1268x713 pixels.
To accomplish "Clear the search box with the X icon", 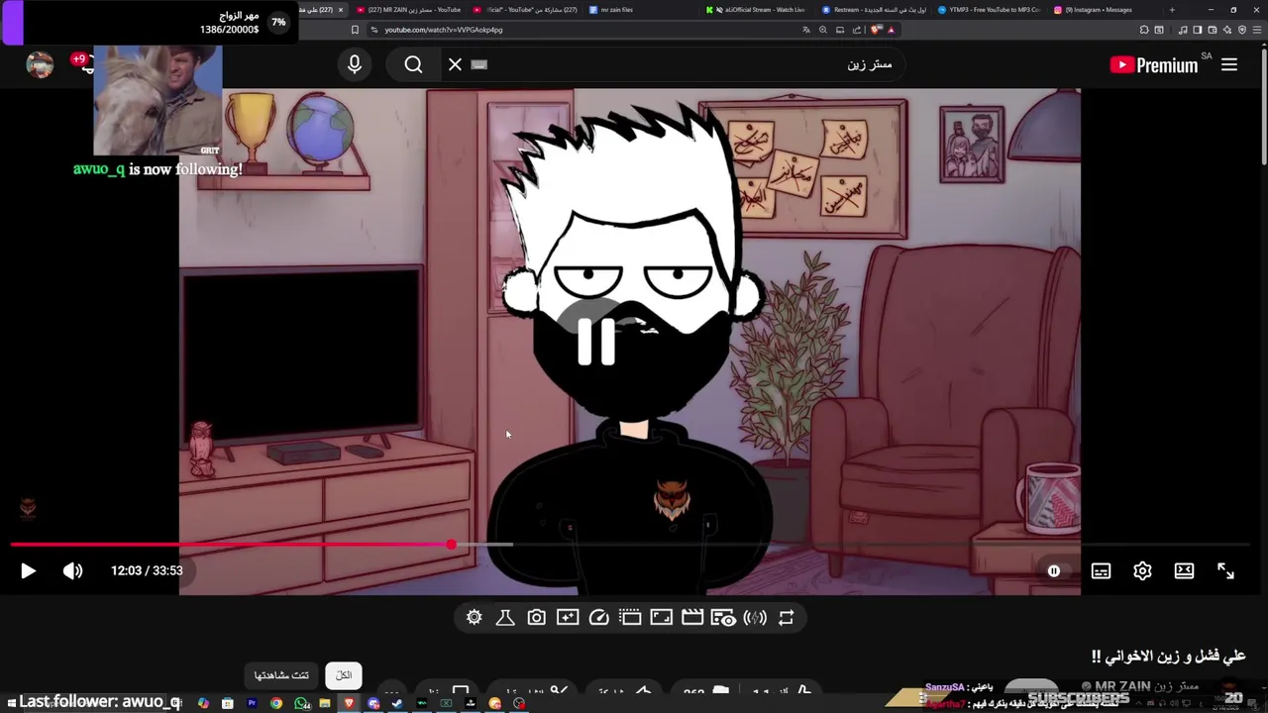I will [455, 64].
